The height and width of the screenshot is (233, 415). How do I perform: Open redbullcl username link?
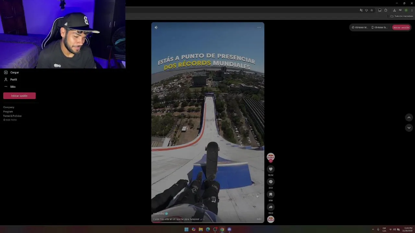159,214
